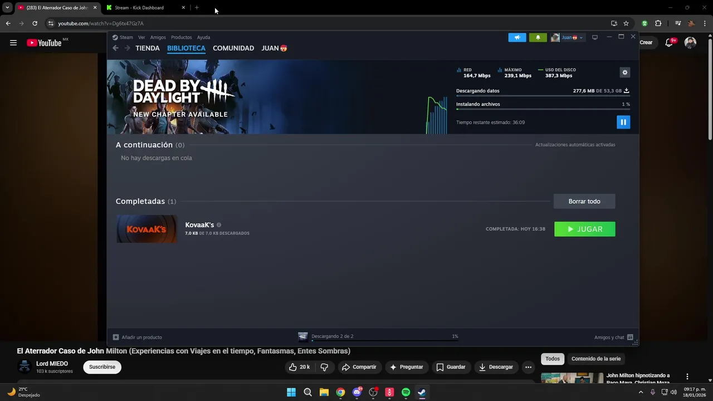This screenshot has width=713, height=401.
Task: Open KovaaK's game thumbnail
Action: point(146,229)
